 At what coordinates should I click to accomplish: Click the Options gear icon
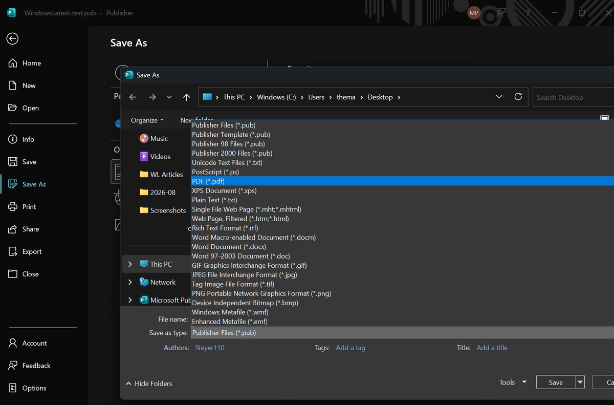[13, 388]
